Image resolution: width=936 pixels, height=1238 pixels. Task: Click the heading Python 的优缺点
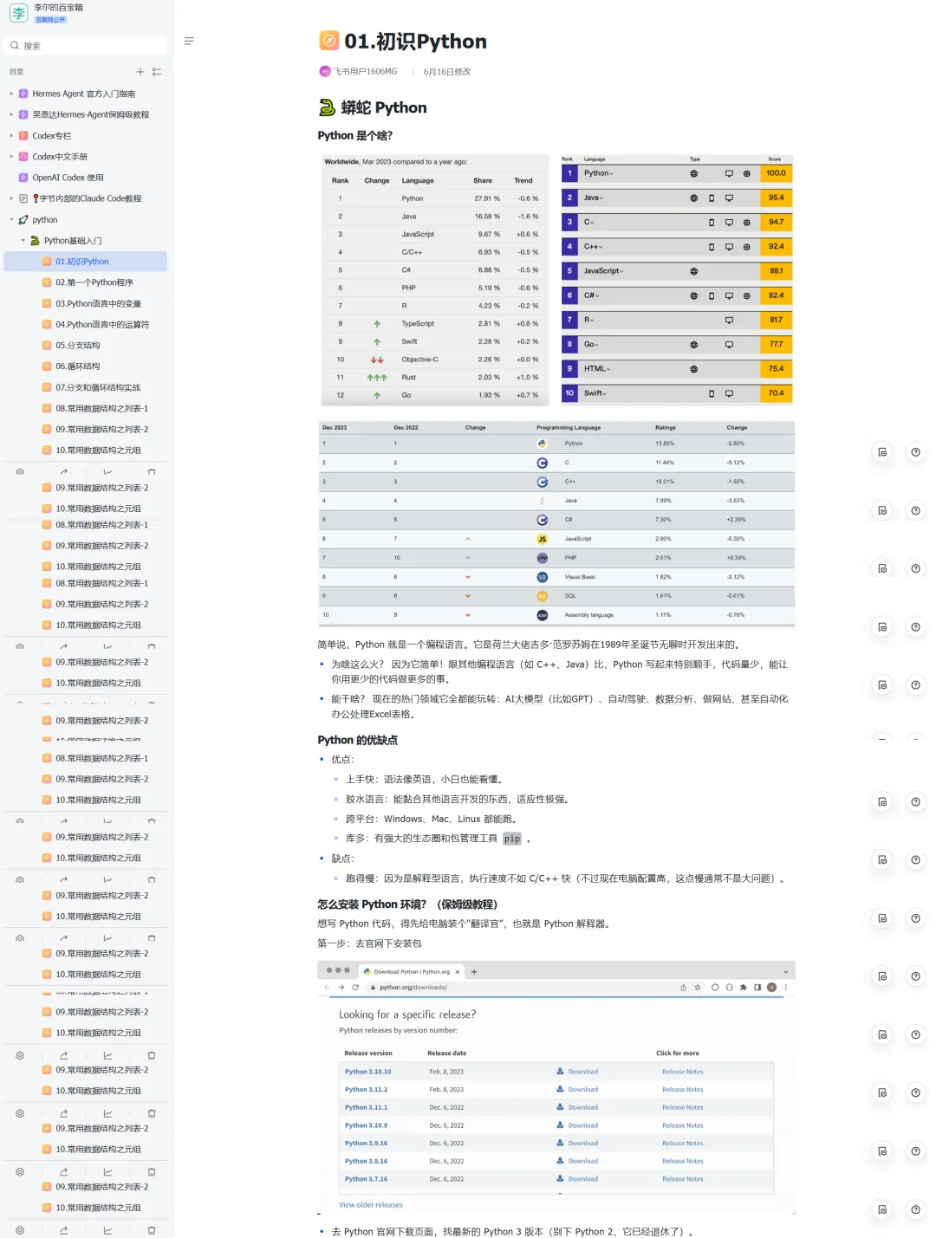pyautogui.click(x=358, y=741)
